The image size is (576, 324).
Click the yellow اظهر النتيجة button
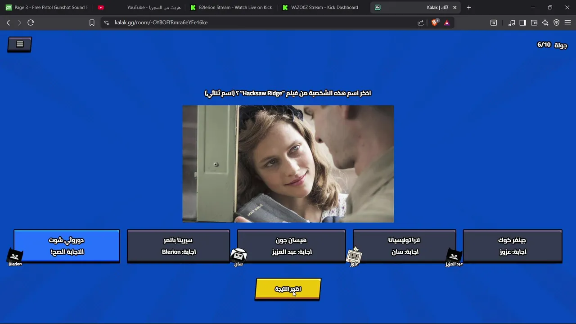(x=288, y=289)
